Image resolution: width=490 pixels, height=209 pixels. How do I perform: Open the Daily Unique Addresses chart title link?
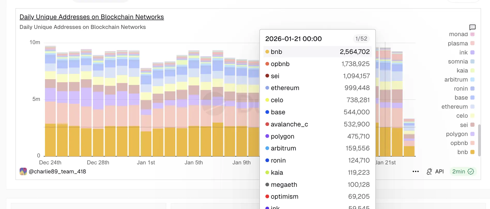click(x=92, y=17)
